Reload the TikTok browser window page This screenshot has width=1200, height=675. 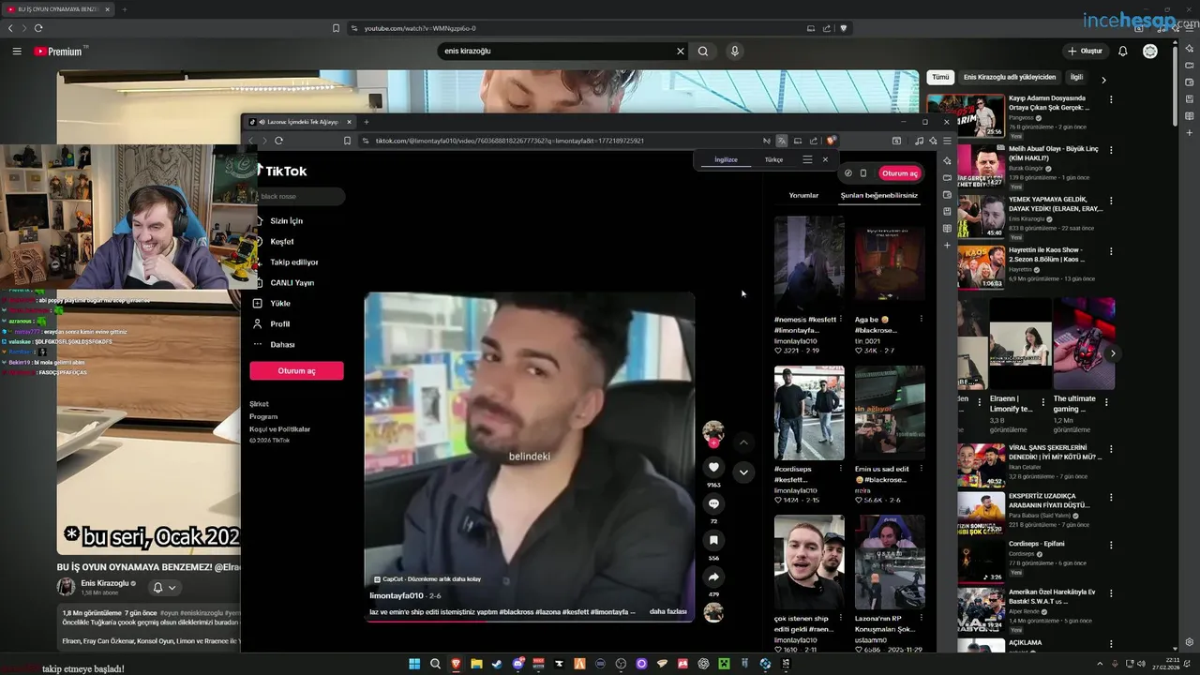(278, 141)
